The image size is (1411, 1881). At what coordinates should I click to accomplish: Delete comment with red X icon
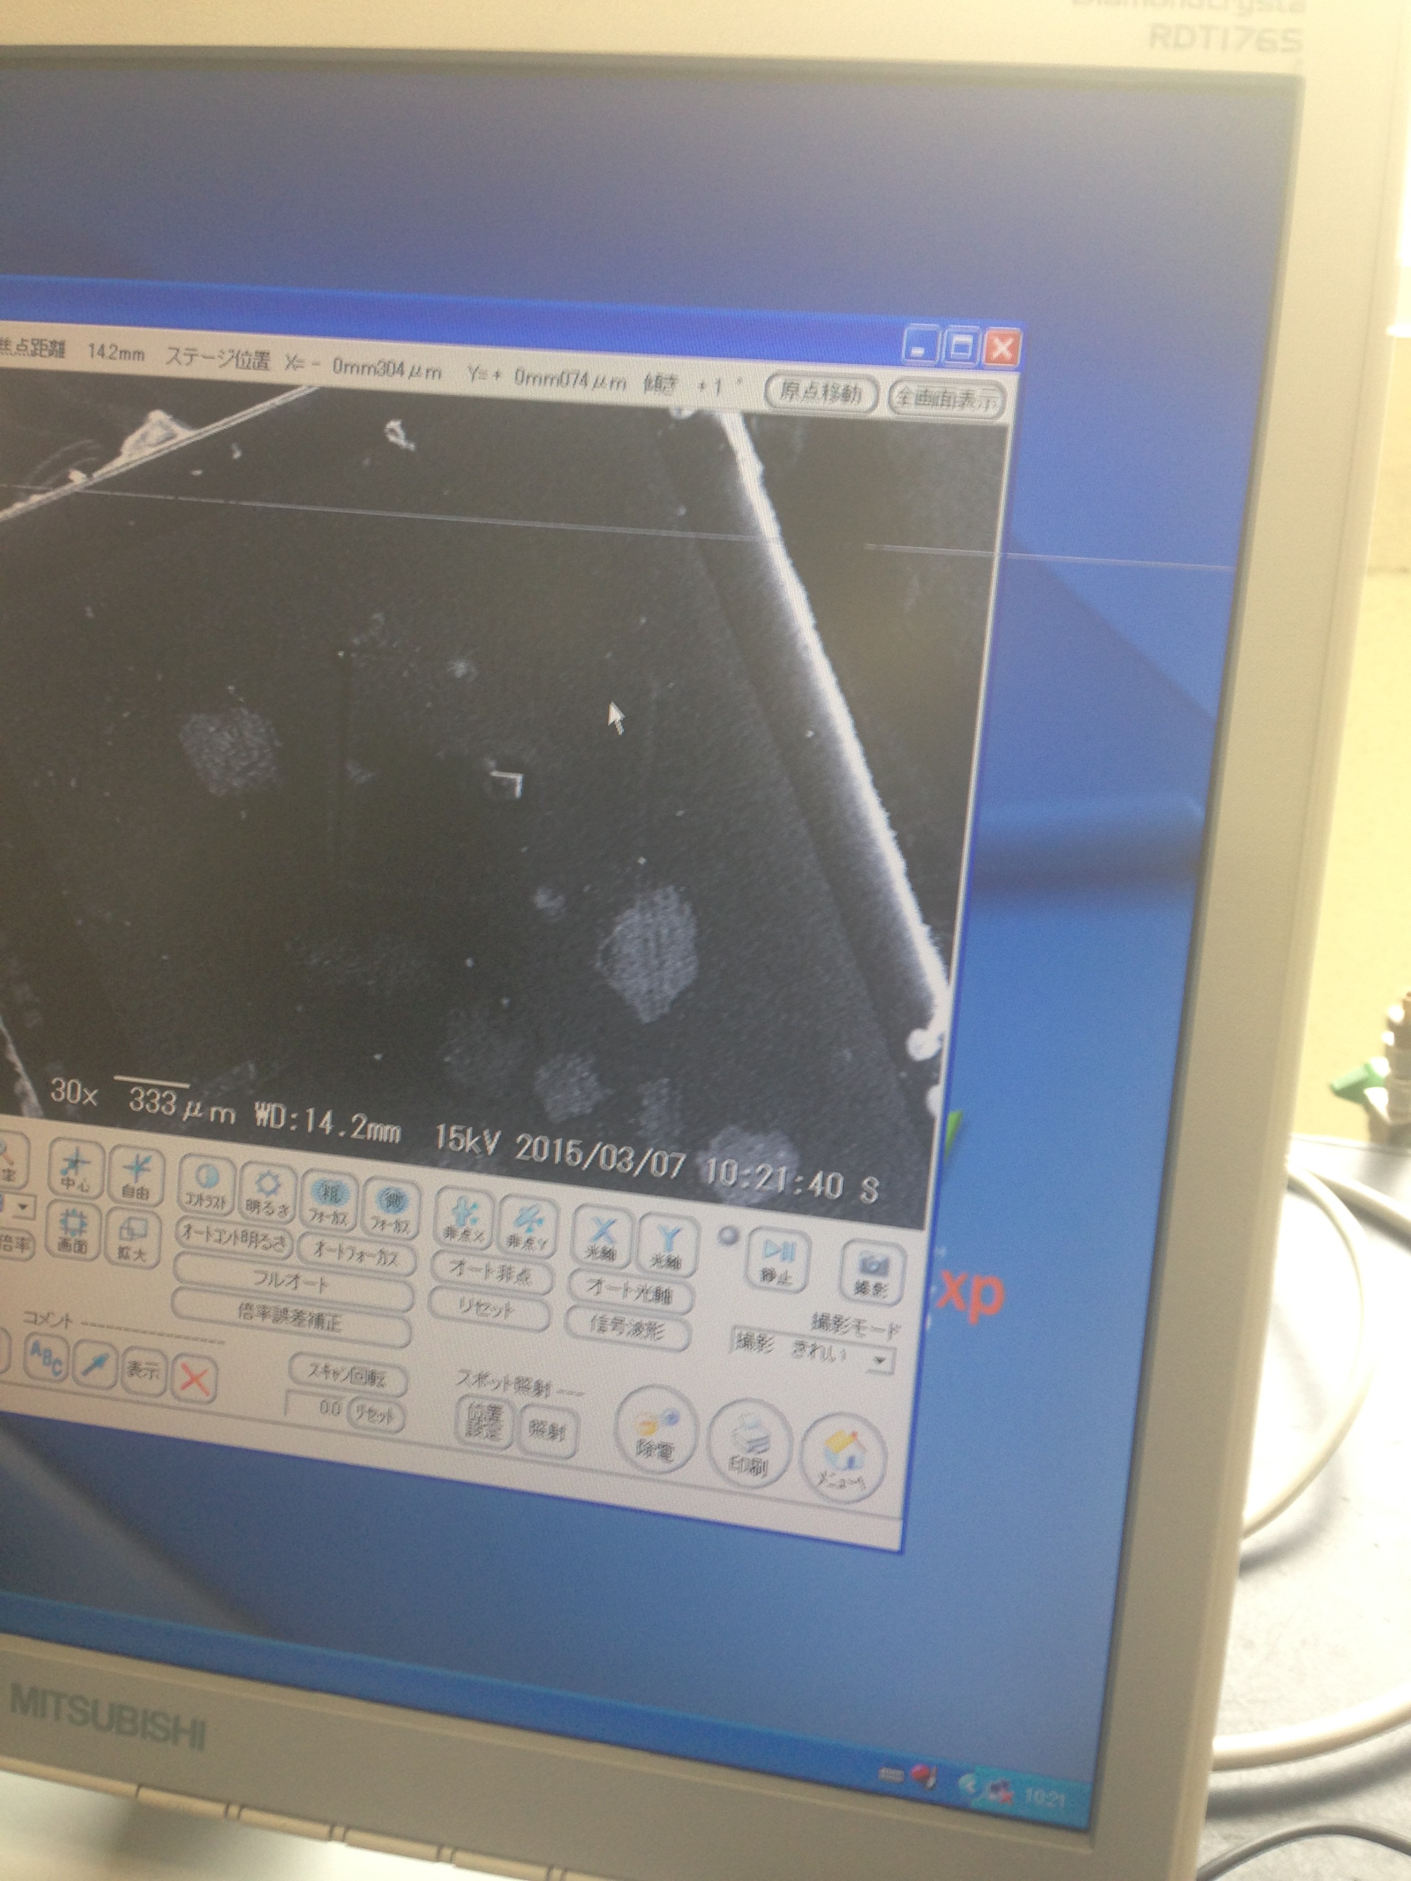click(x=194, y=1377)
